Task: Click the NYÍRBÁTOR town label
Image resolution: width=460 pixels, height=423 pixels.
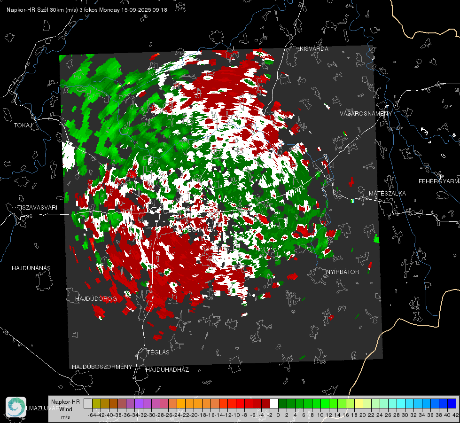Action: pos(343,272)
